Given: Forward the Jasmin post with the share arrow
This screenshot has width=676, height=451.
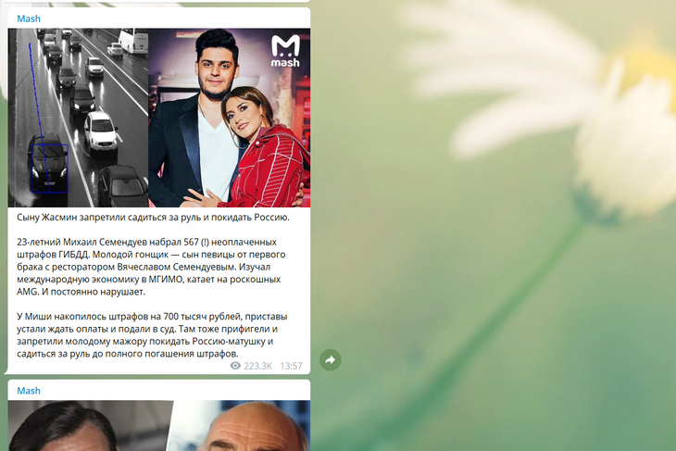Looking at the screenshot, I should pos(331,359).
